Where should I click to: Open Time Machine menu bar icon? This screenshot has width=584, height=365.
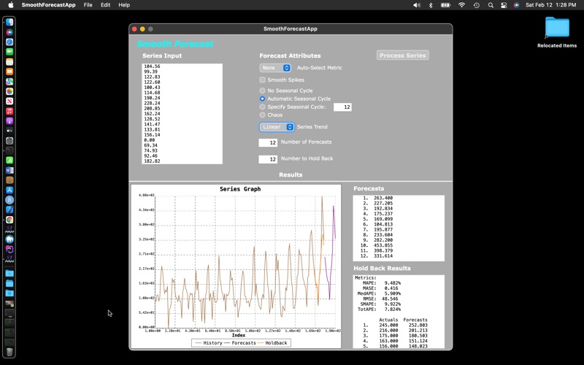pyautogui.click(x=477, y=5)
